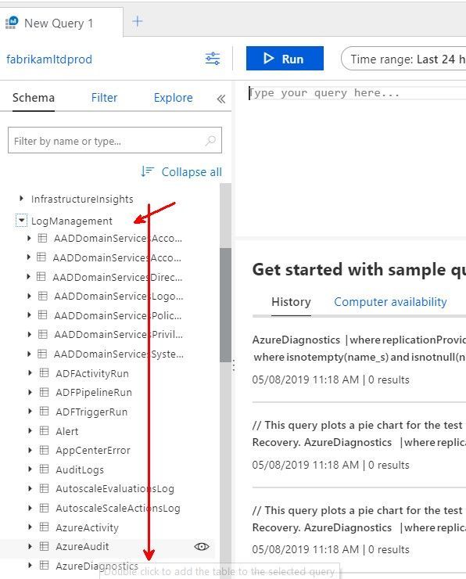Expand the Alert table columns
This screenshot has width=466, height=579.
[x=30, y=430]
